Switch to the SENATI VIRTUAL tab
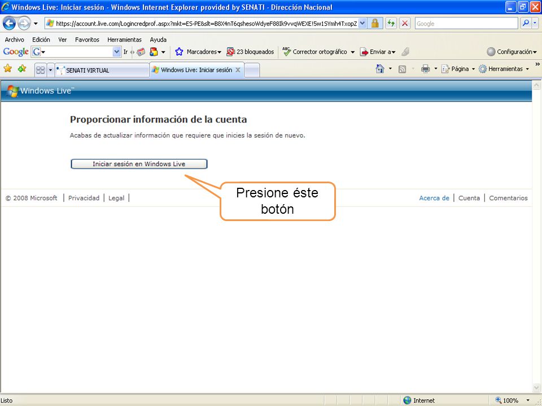 [102, 70]
